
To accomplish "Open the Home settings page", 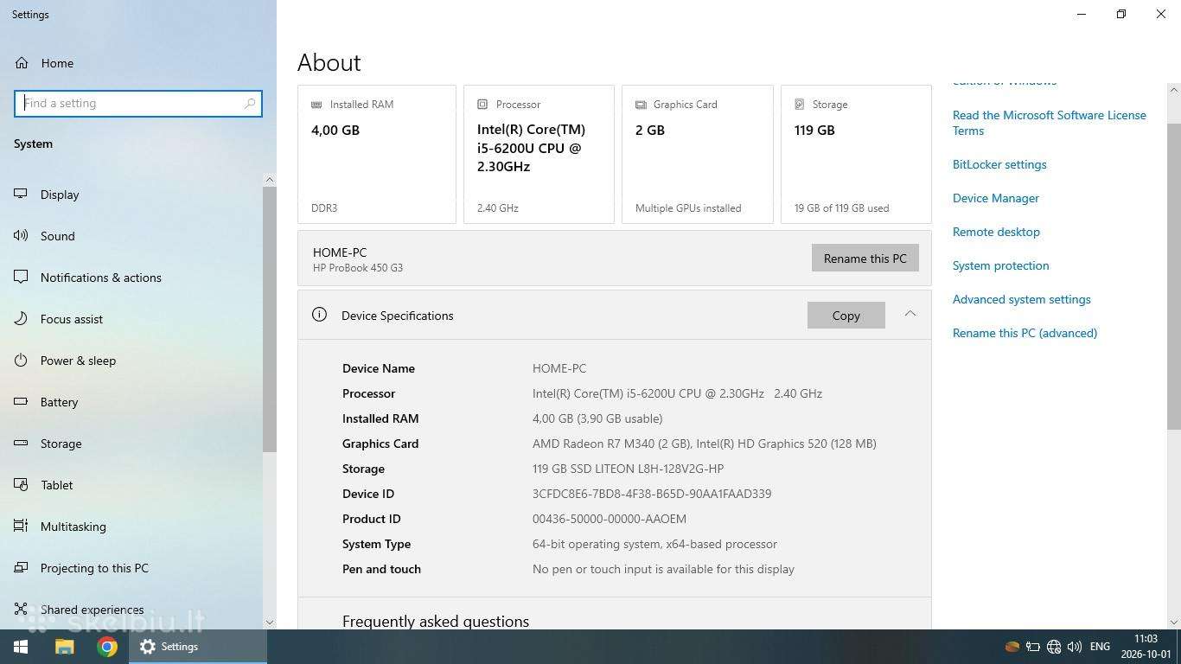I will pyautogui.click(x=57, y=63).
